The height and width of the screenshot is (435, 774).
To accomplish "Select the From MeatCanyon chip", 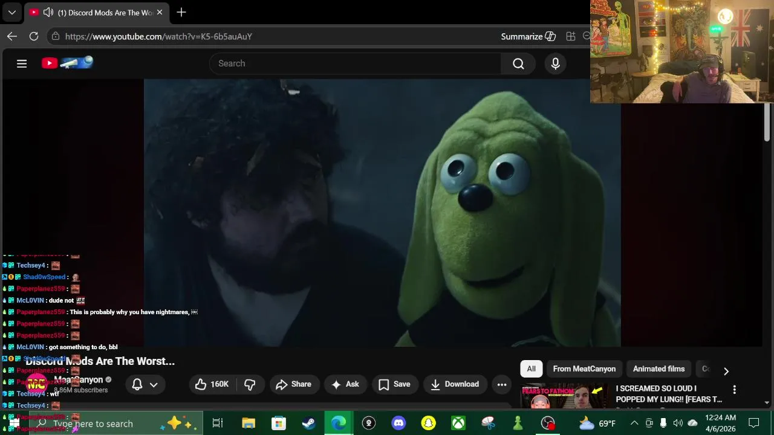I will click(584, 369).
